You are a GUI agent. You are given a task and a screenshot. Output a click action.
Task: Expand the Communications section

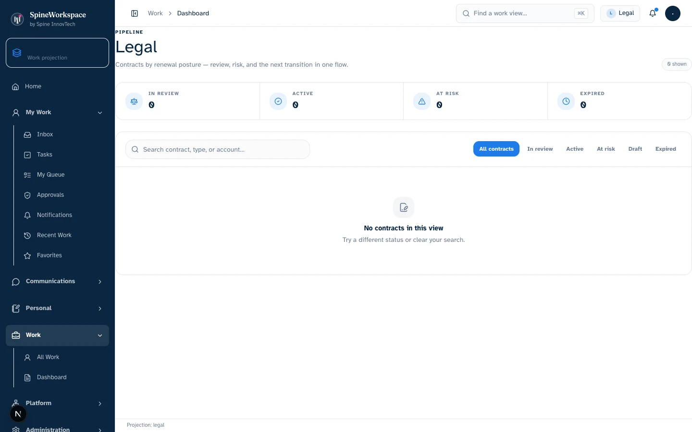(x=57, y=281)
